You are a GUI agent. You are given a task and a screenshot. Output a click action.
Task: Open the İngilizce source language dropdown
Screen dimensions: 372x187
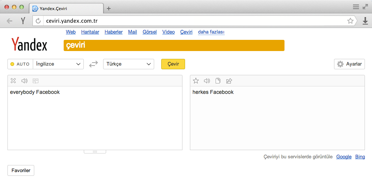pos(58,64)
